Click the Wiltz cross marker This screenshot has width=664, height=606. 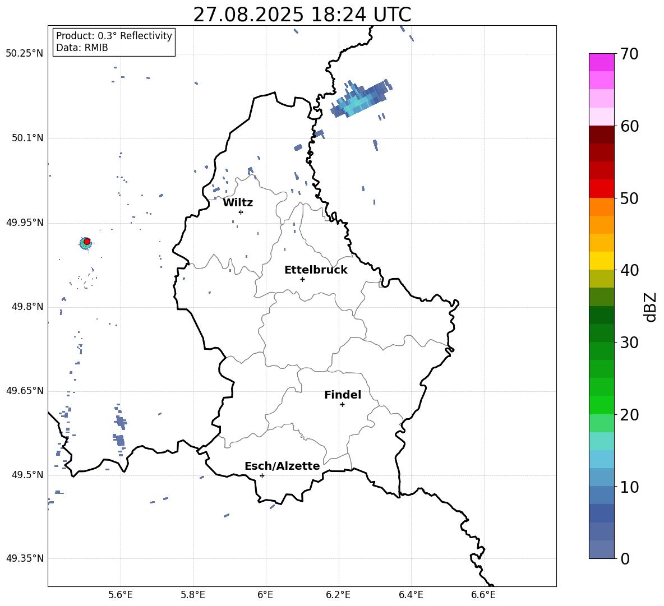[241, 212]
